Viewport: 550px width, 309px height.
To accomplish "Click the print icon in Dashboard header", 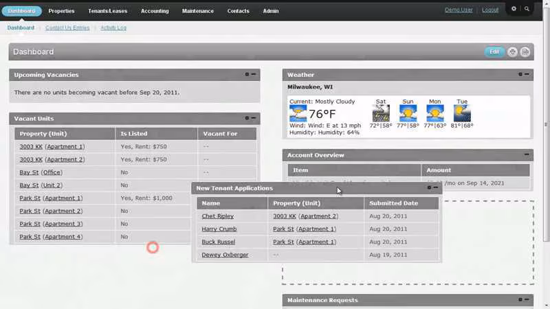I will pos(512,52).
